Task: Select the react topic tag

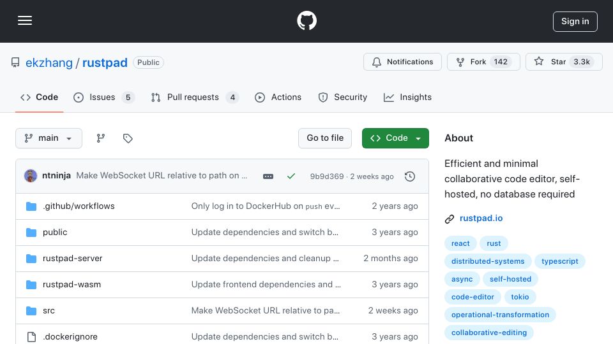Action: click(x=460, y=243)
